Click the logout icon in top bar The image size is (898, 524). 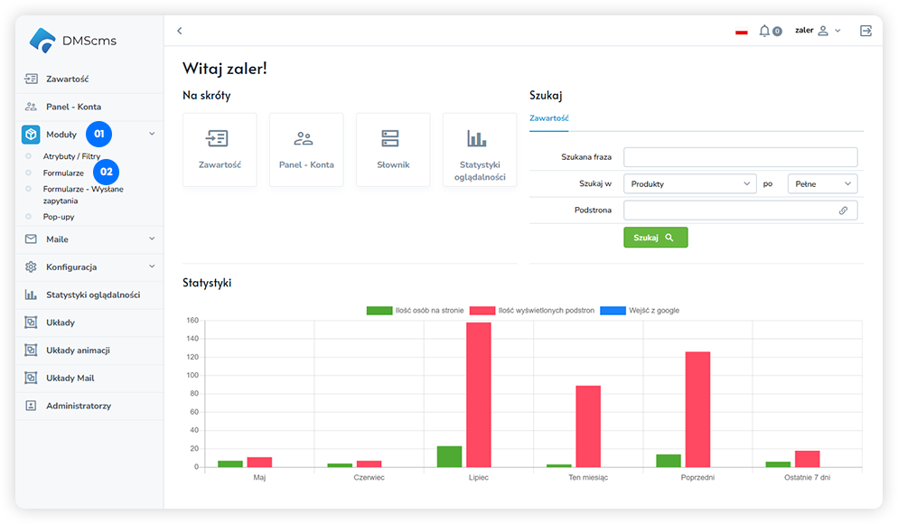tap(865, 31)
